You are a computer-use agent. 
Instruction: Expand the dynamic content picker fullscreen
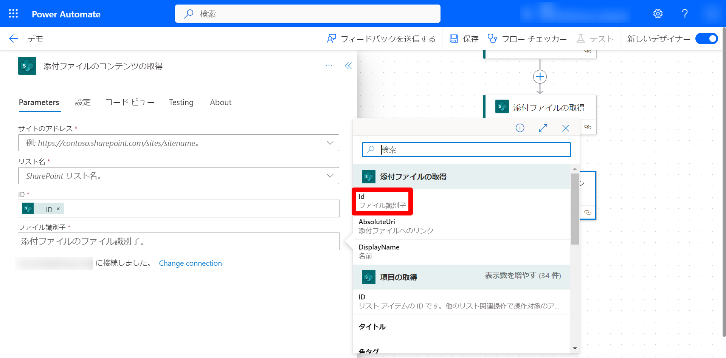point(543,128)
